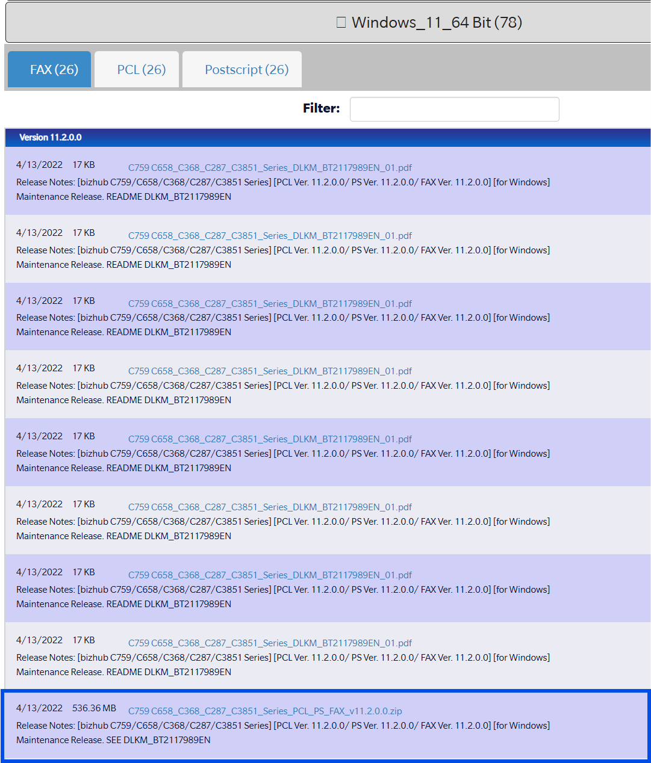Download the Series_PCL_PS_FAX_v11.2.0.0.zip file link
Screen dimensions: 651x763
(x=265, y=711)
